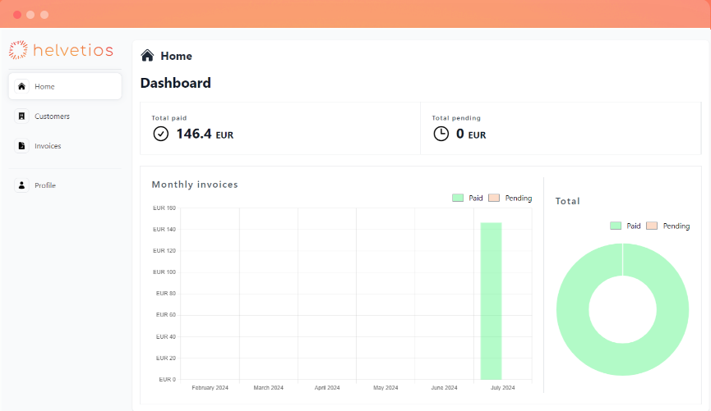This screenshot has width=711, height=411.
Task: Click the Home icon in sidebar
Action: (x=21, y=86)
